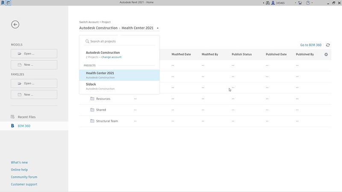Viewport: 342px width, 192px height.
Task: Click the Published Date column header
Action: (276, 55)
